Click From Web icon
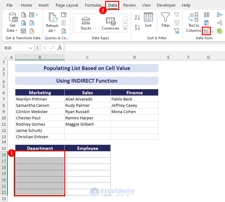This screenshot has width=225, height=202. pyautogui.click(x=24, y=23)
